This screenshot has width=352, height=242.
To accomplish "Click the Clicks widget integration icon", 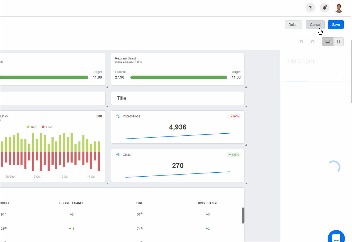I will click(118, 155).
